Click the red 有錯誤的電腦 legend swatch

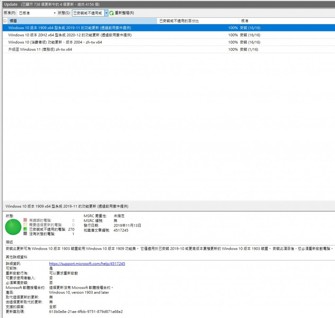pos(25,220)
